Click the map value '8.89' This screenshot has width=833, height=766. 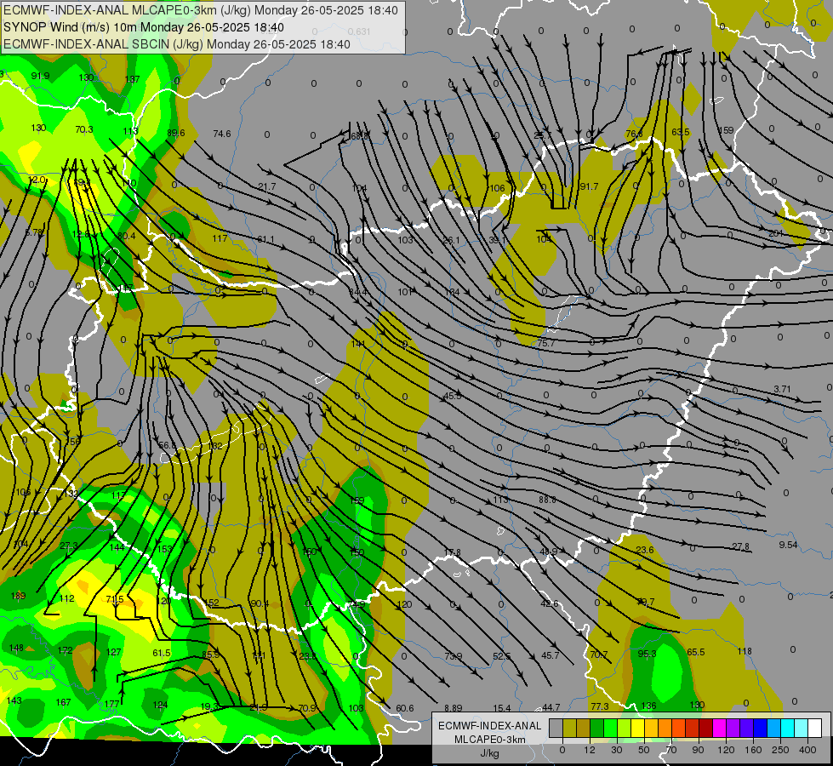[454, 708]
